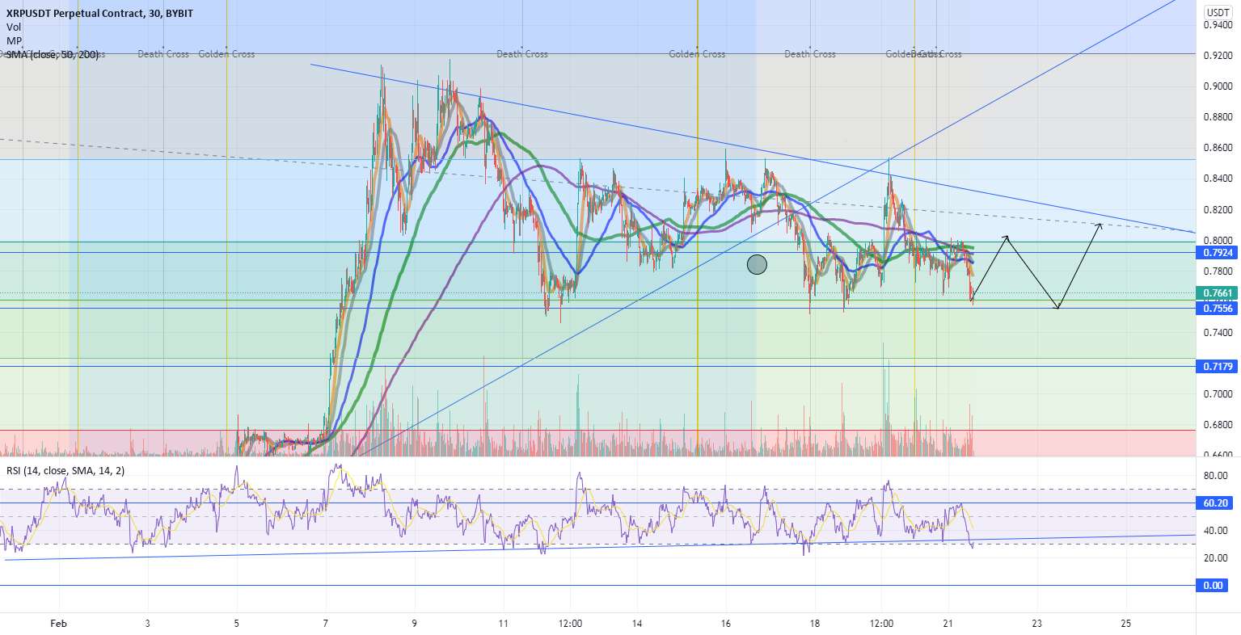Click the 40.00 RSI axis value
This screenshot has height=635, width=1241.
tap(1216, 531)
